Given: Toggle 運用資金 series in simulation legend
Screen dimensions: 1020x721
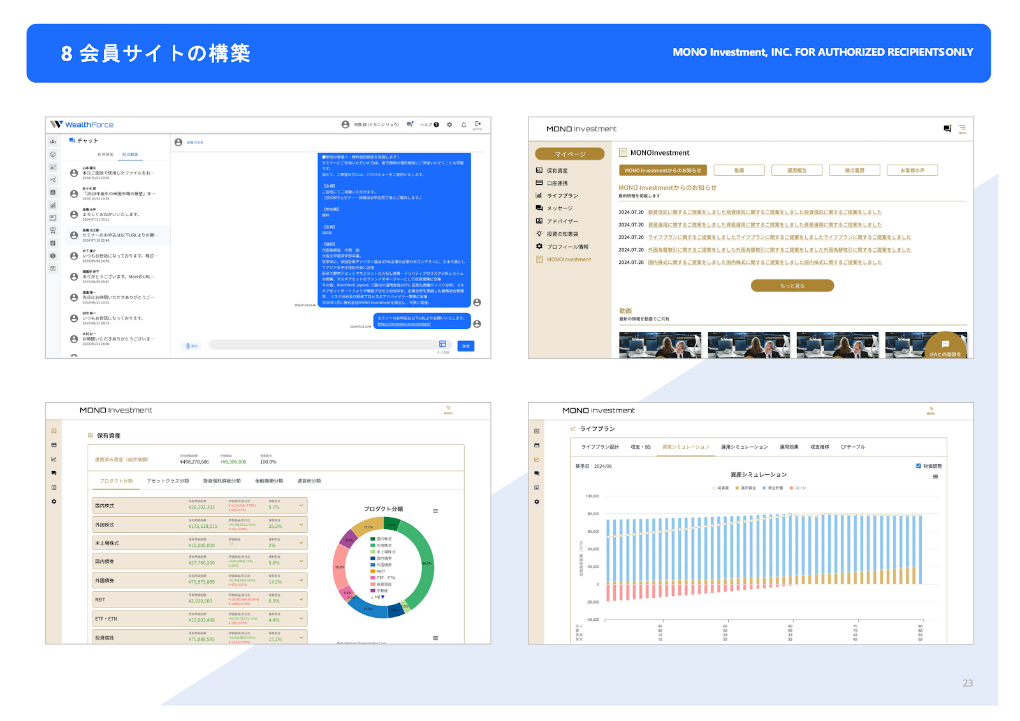Looking at the screenshot, I should [746, 488].
